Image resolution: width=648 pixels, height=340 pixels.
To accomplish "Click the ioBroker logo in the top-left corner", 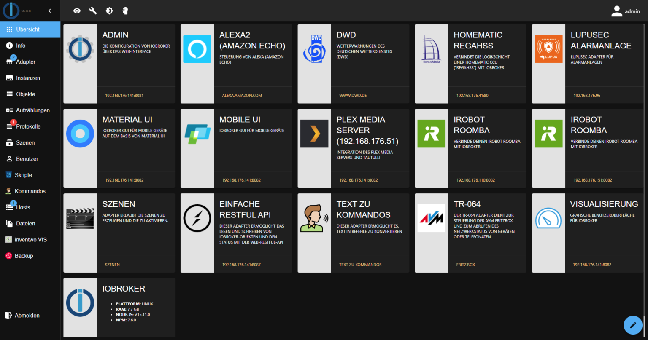I will point(11,10).
